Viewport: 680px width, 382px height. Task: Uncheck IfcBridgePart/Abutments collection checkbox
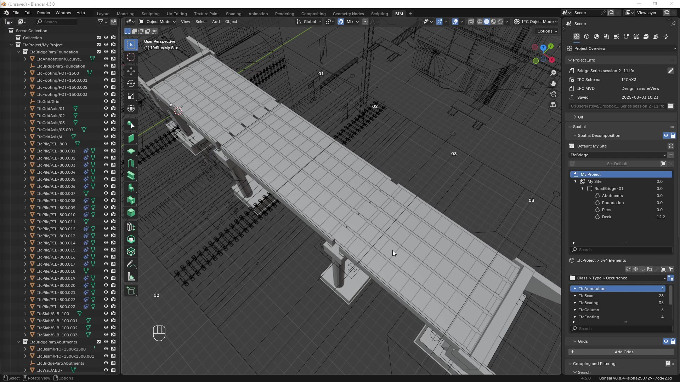99,342
